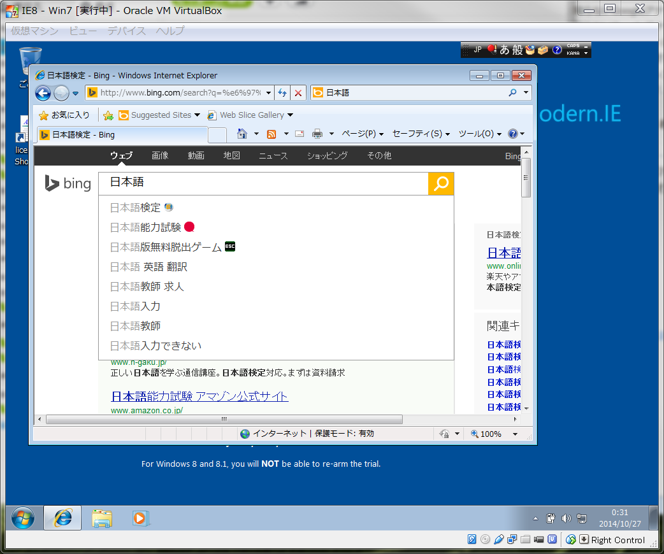The width and height of the screenshot is (664, 554).
Task: Open Windows Explorer folder on the taskbar
Action: 101,518
